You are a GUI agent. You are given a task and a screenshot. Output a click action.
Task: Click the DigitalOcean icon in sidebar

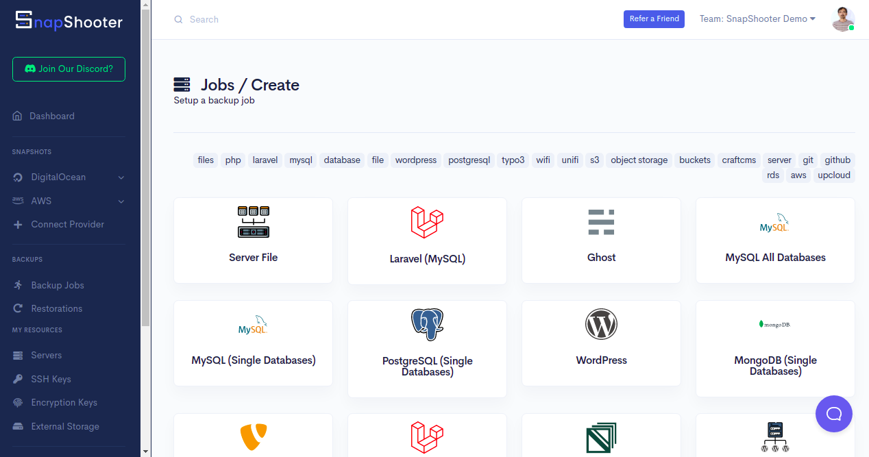(18, 177)
